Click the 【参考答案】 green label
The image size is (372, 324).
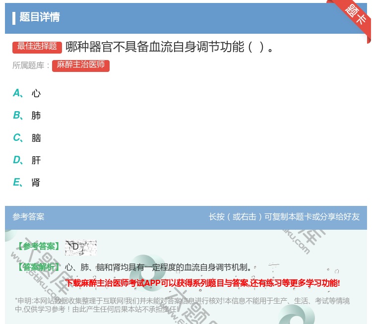pyautogui.click(x=39, y=247)
